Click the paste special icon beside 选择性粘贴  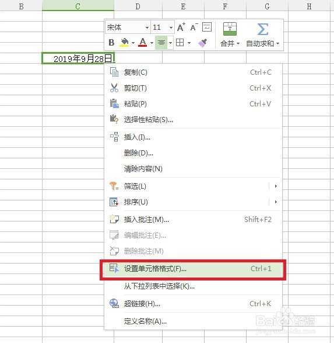pyautogui.click(x=114, y=119)
